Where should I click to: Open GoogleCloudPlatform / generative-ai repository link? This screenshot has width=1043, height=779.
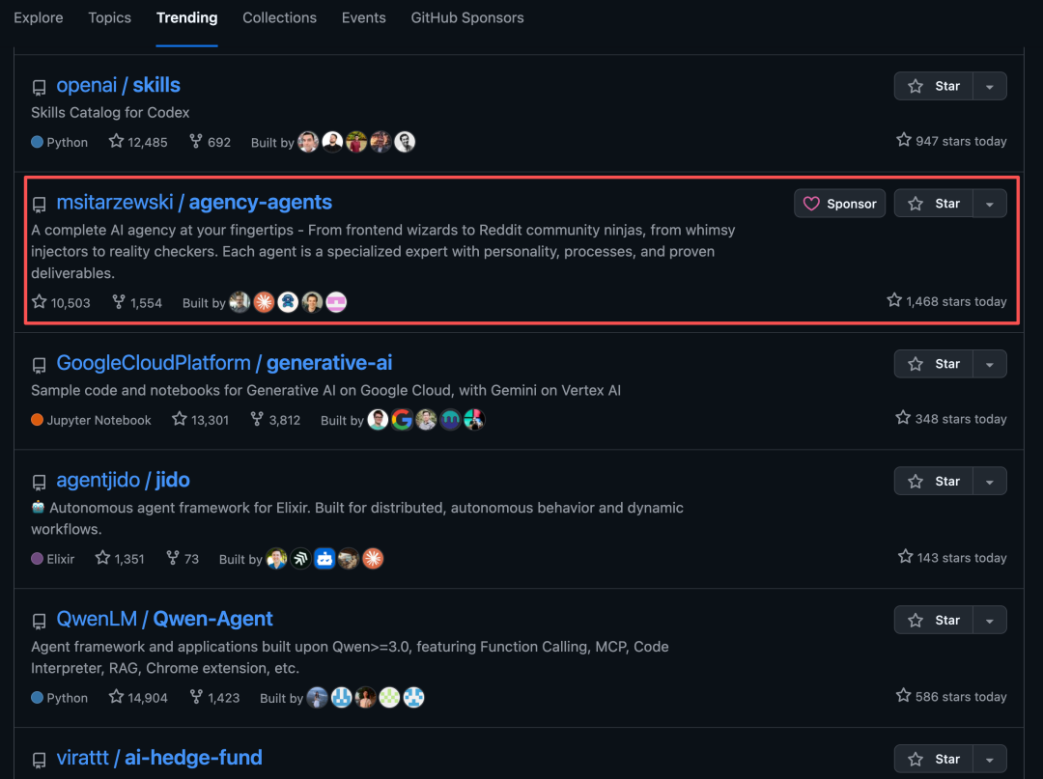[x=224, y=363]
